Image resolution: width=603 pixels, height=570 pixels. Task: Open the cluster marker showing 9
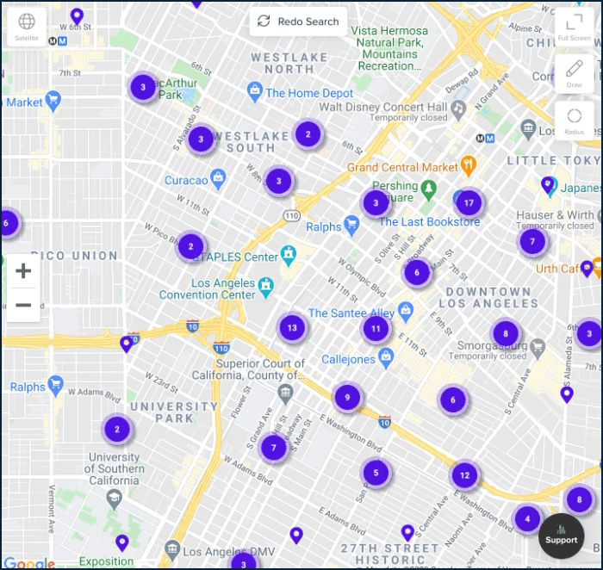tap(347, 397)
